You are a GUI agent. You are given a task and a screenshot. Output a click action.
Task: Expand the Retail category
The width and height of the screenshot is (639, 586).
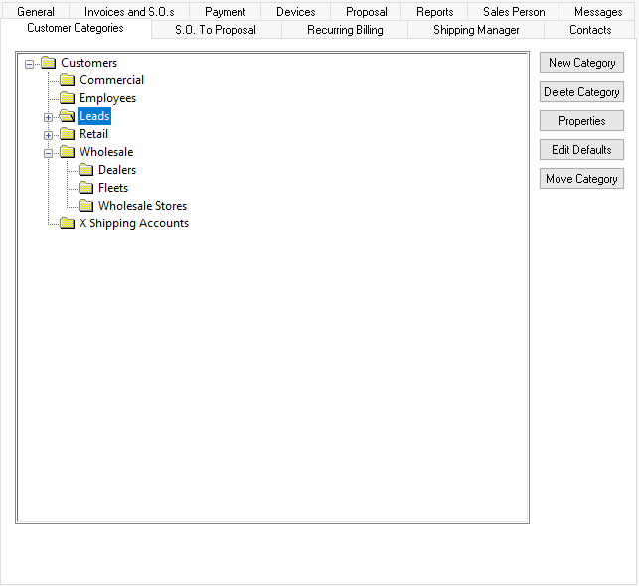pyautogui.click(x=48, y=136)
